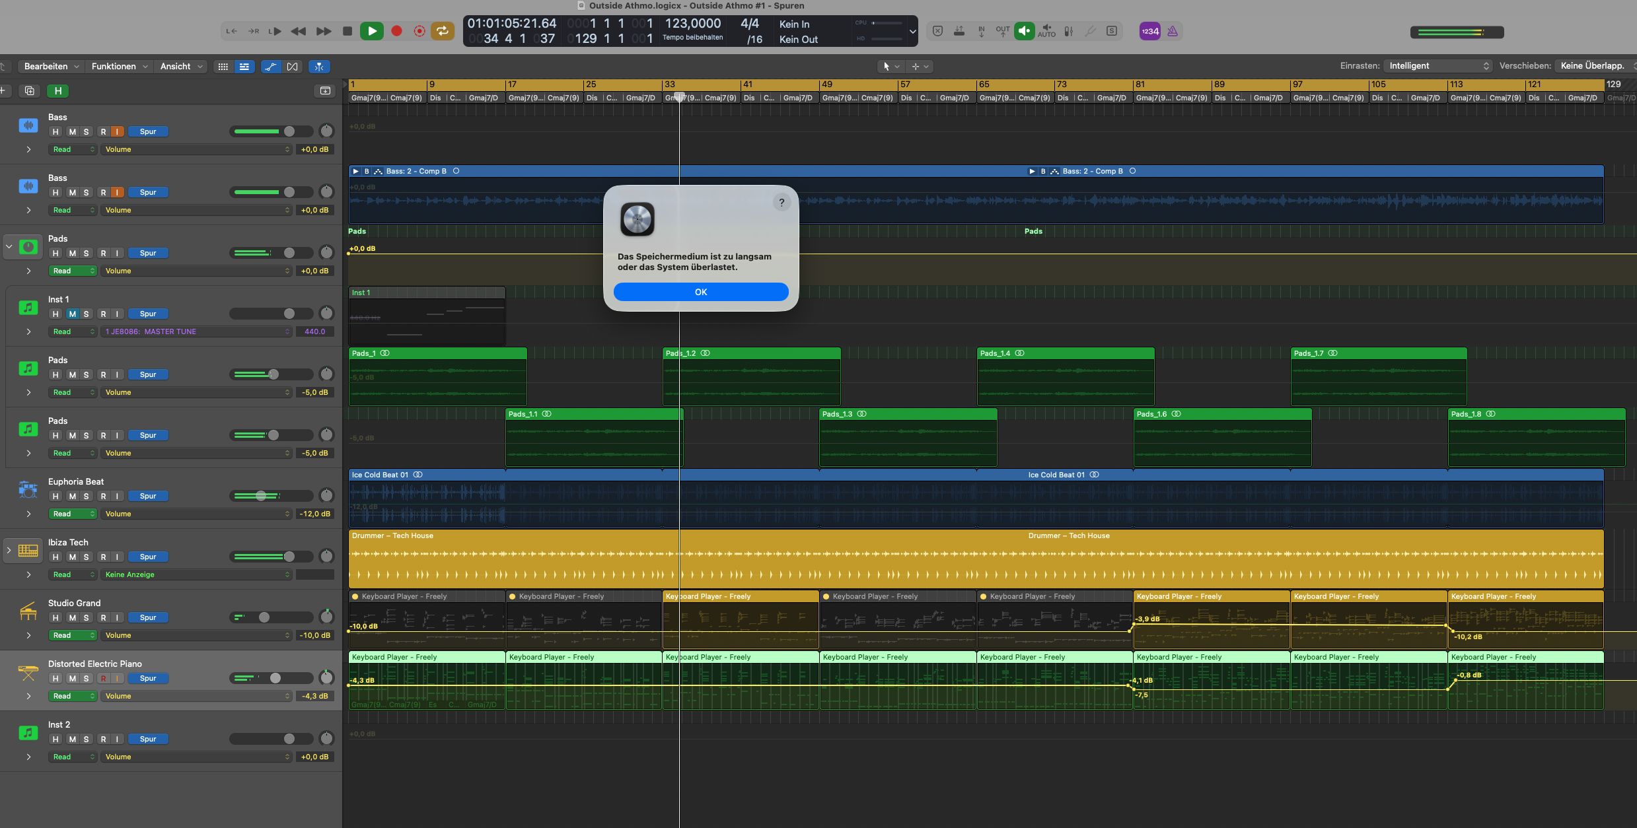Screen dimensions: 1637x828
Task: Solo the Studio Grand track
Action: click(x=86, y=617)
